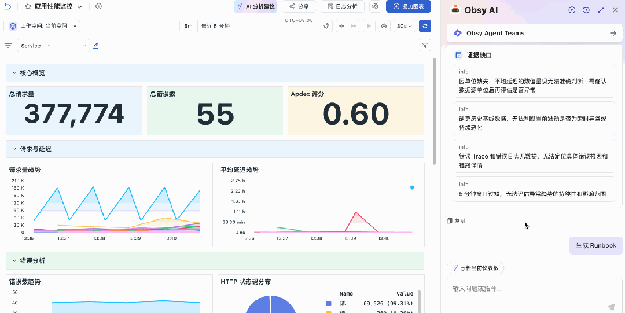This screenshot has height=313, width=625.
Task: Click the Apdex 评分 0.60 panel
Action: [356, 111]
